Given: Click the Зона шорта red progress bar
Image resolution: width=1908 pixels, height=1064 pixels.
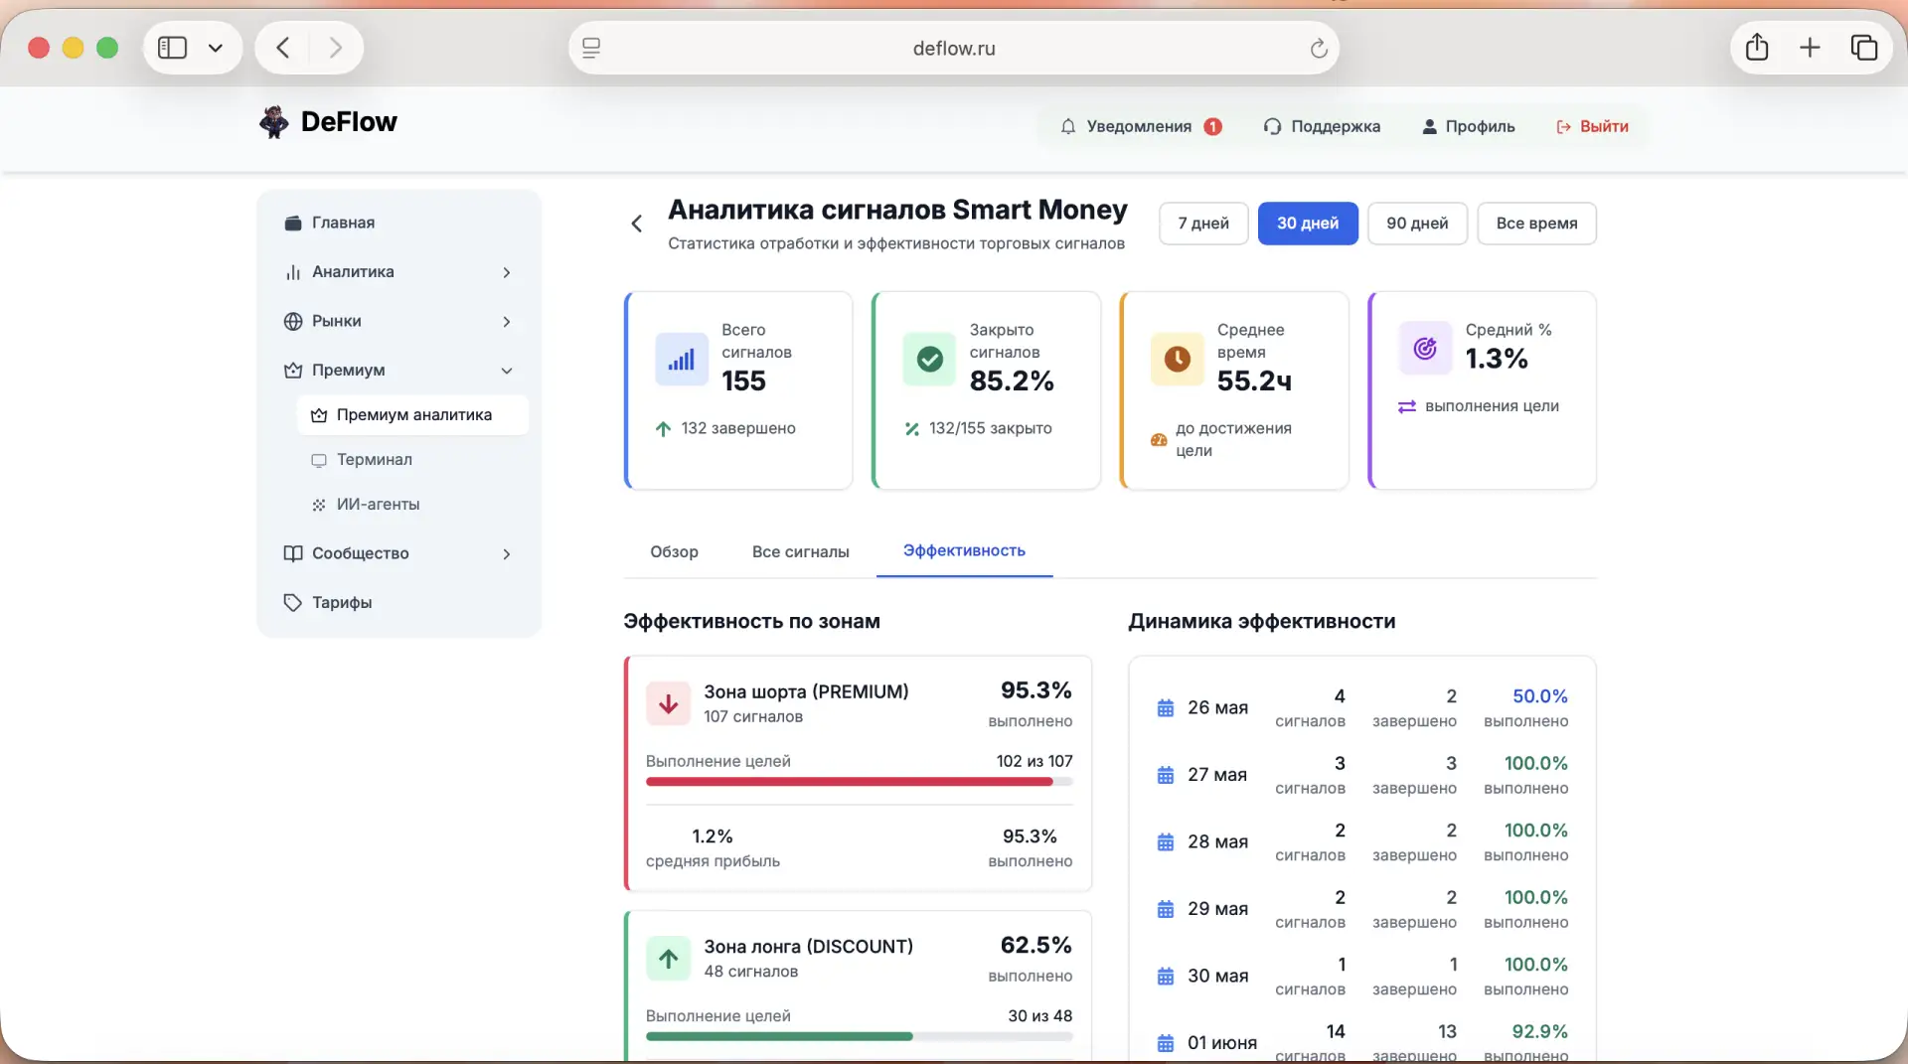Looking at the screenshot, I should tap(859, 782).
